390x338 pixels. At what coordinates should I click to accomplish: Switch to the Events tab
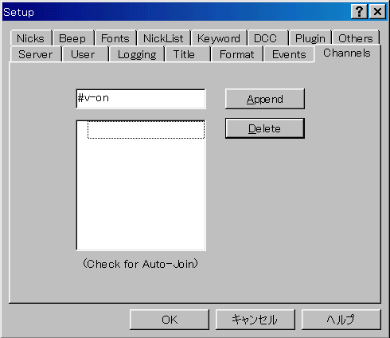(x=289, y=54)
